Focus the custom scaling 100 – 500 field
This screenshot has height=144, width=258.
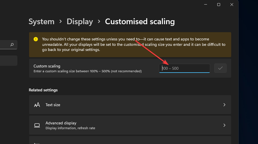pyautogui.click(x=185, y=68)
